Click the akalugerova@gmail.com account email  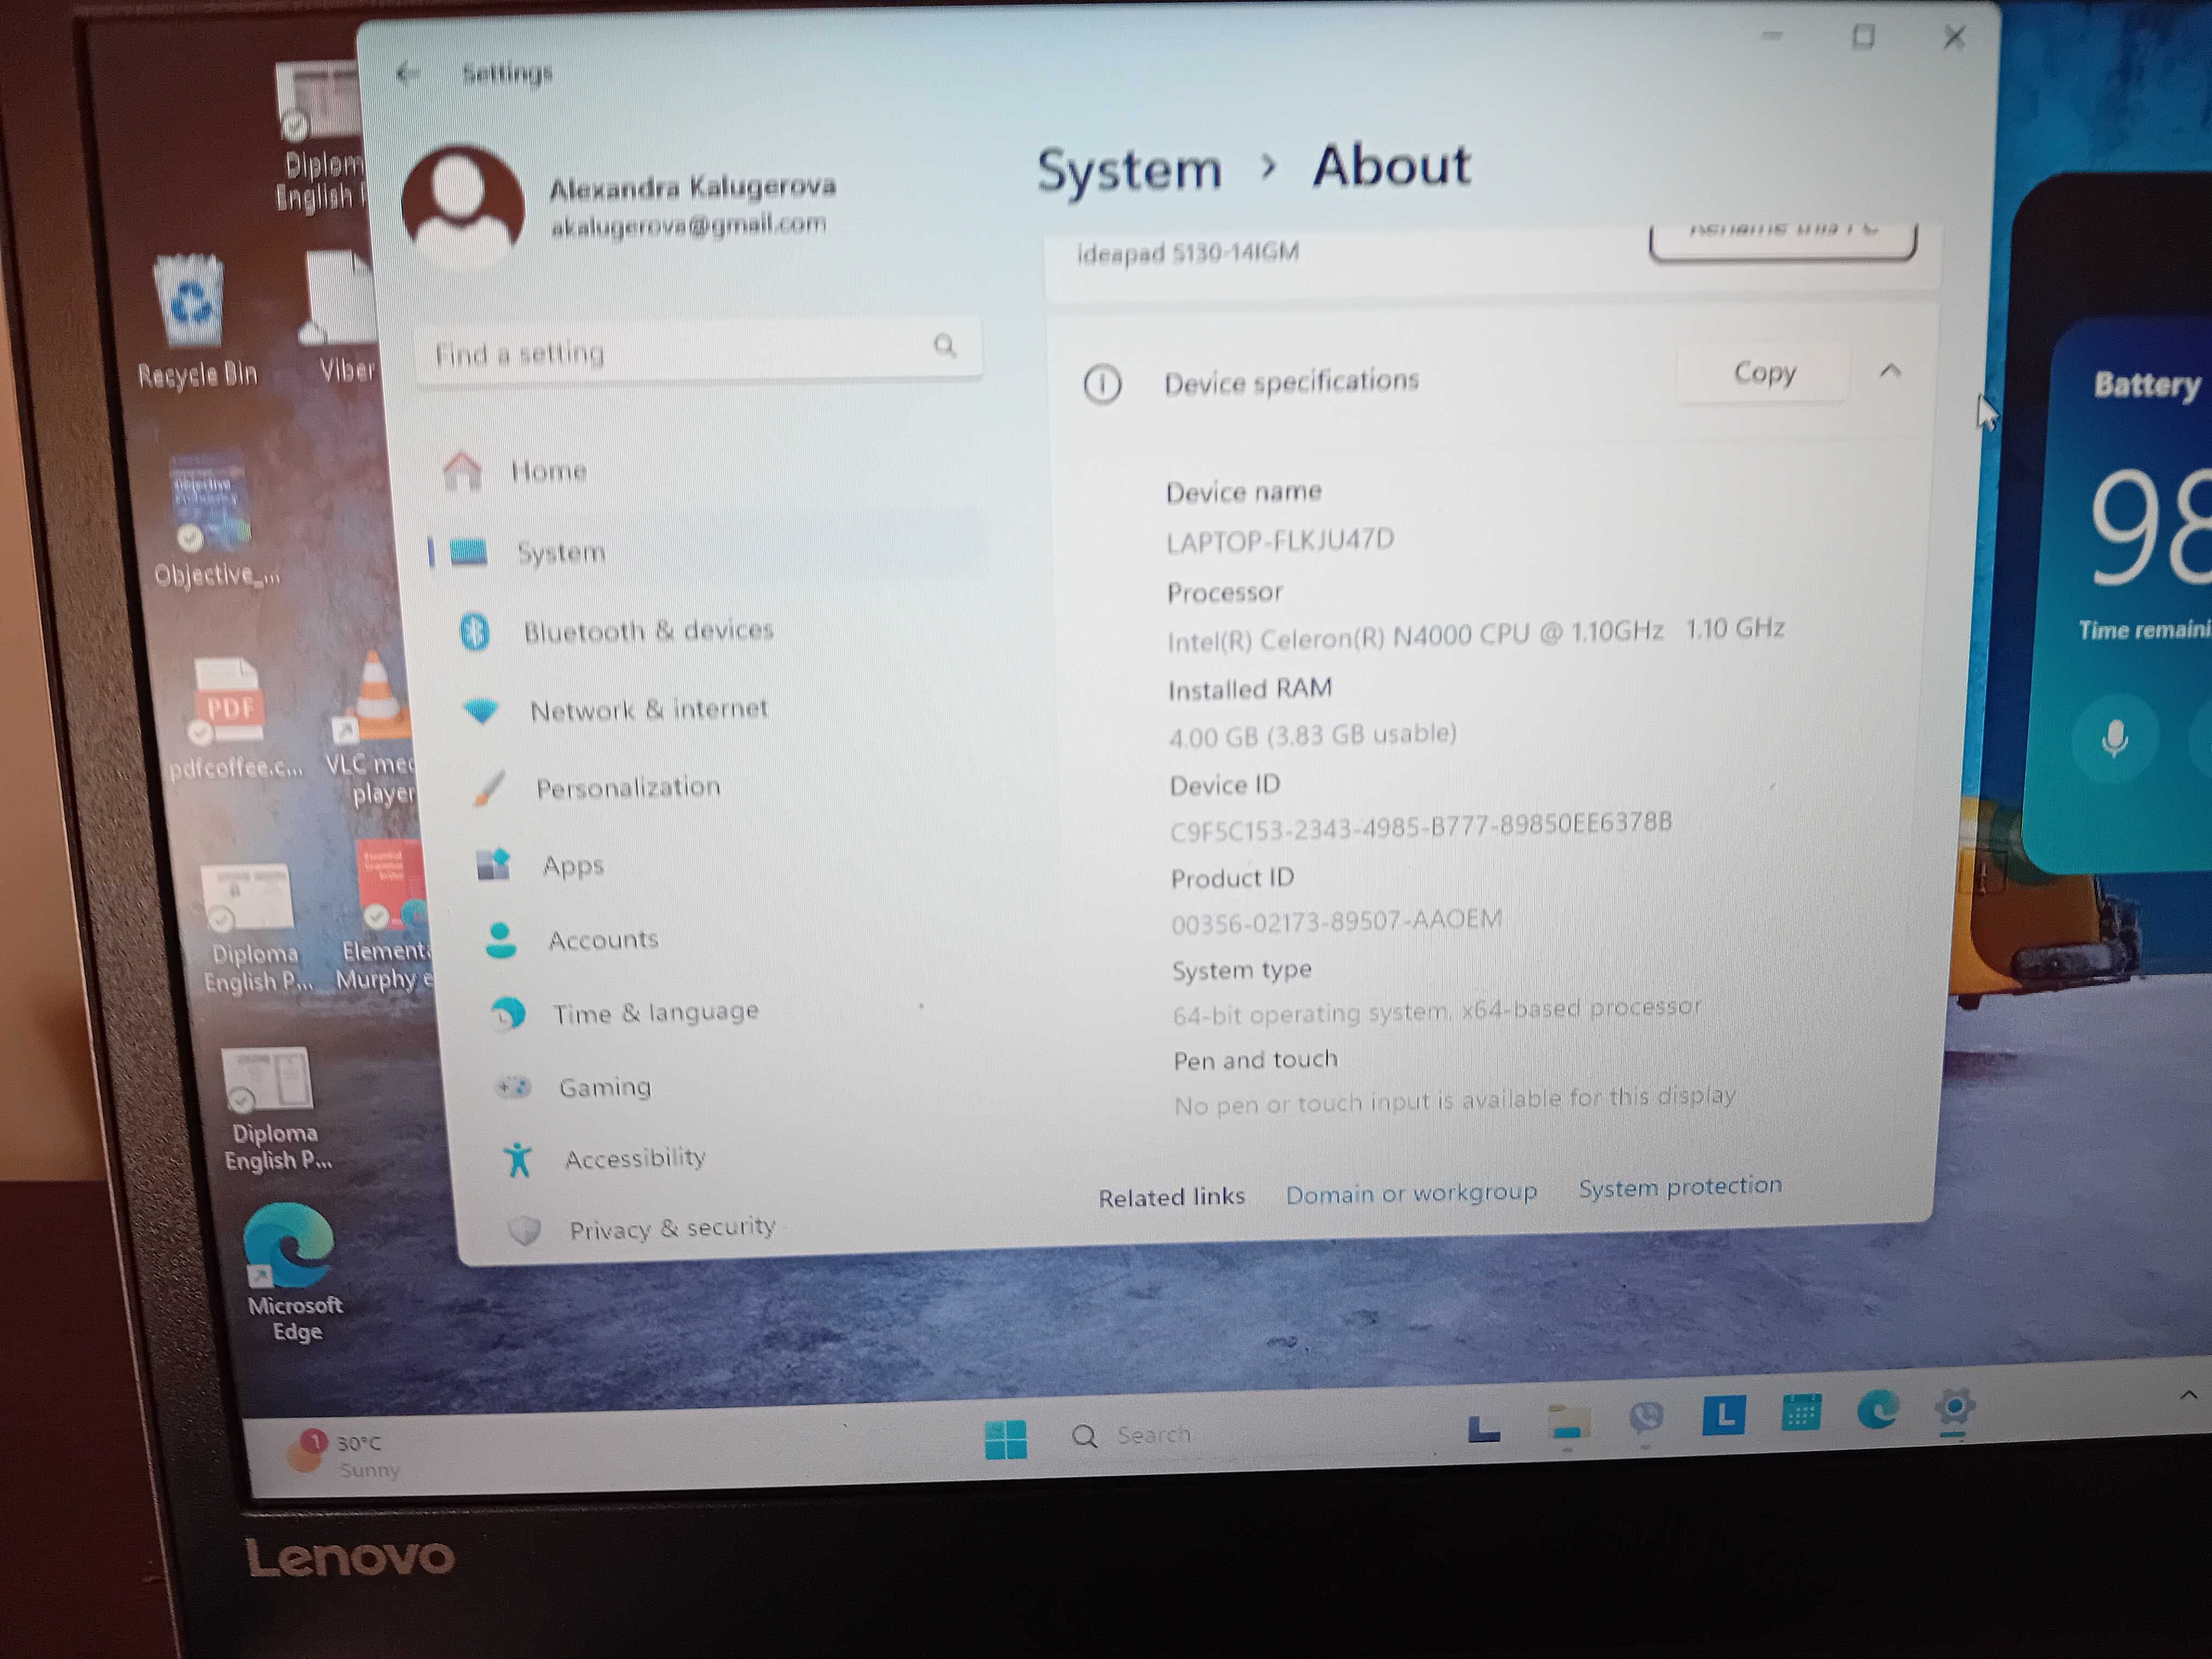tap(689, 225)
